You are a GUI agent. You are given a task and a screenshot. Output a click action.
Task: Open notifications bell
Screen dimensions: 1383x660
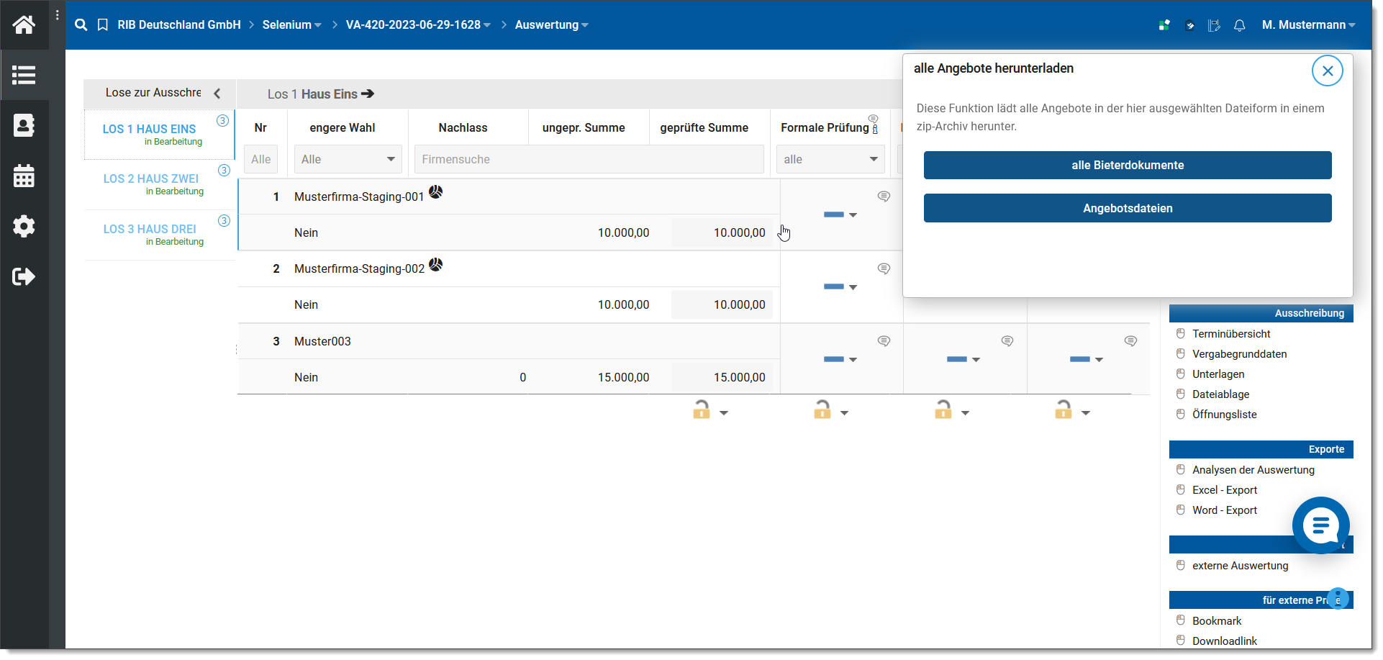tap(1240, 25)
